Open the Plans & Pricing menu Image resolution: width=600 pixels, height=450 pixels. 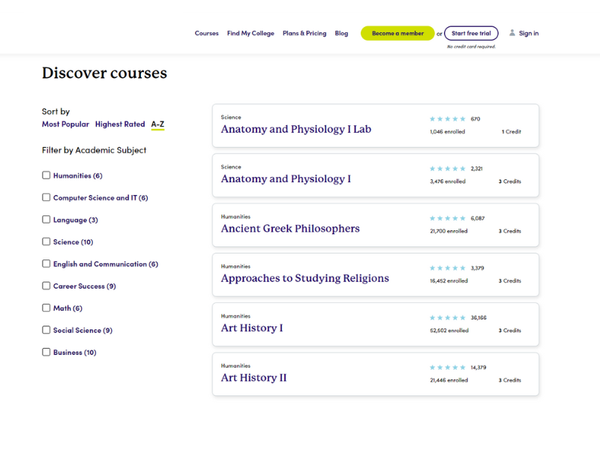click(x=304, y=33)
